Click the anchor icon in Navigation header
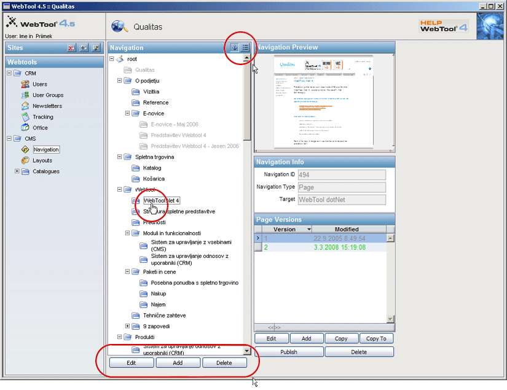 [x=235, y=47]
